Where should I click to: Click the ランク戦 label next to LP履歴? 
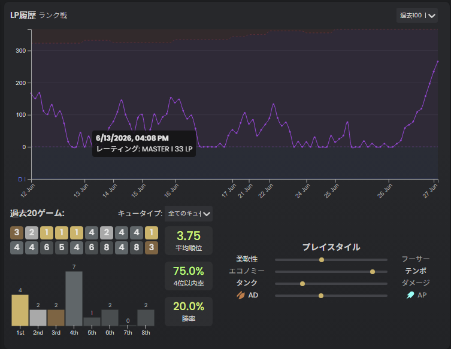click(53, 15)
